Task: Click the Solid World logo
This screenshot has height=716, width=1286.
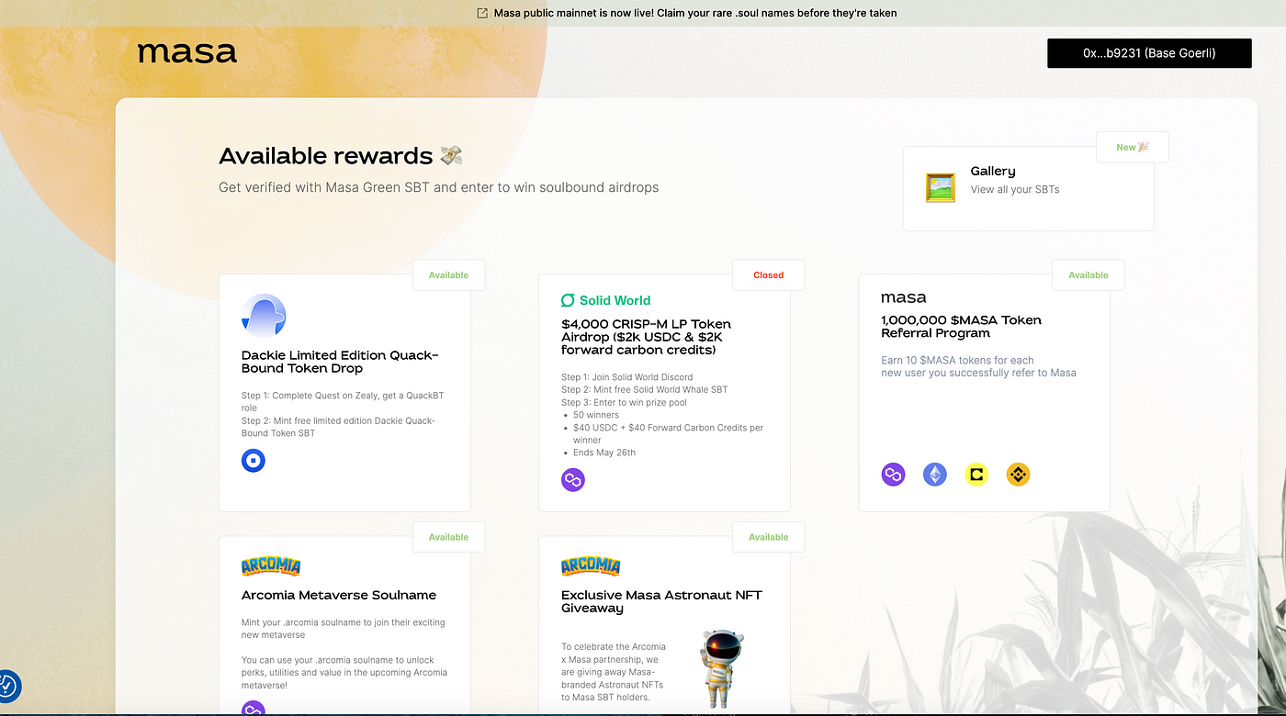Action: 606,300
